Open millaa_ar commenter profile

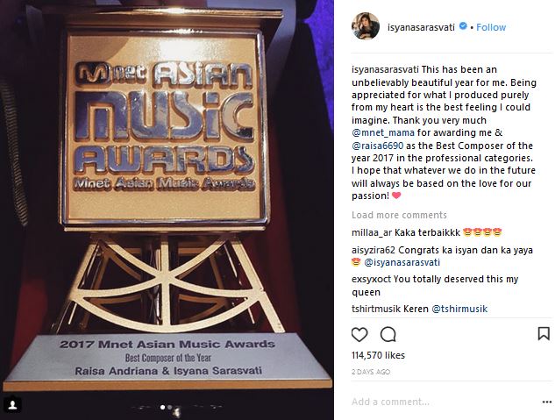[x=372, y=232]
